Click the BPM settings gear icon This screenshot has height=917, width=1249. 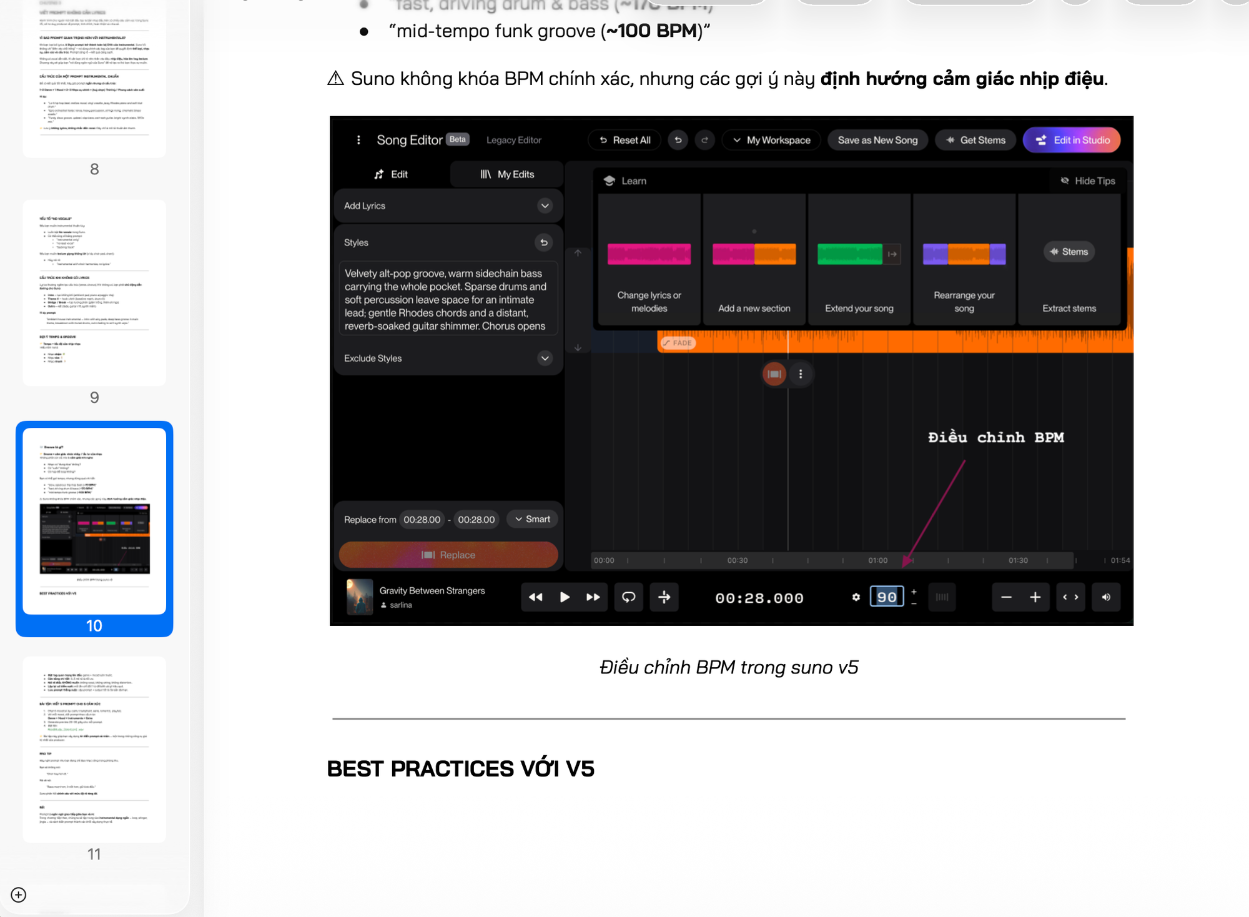856,597
